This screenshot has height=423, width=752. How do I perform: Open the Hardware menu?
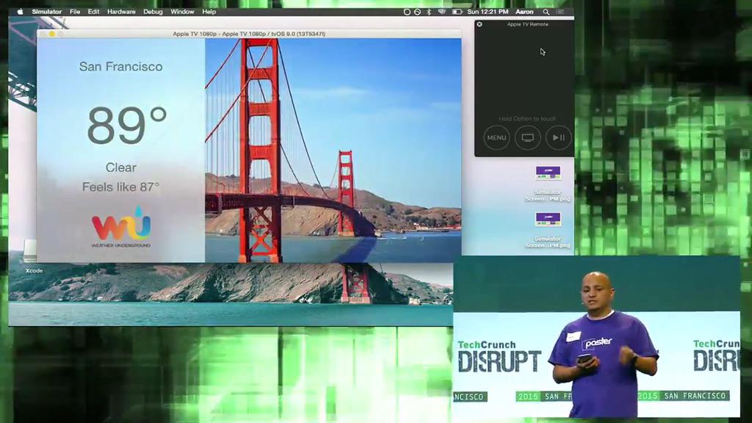coord(121,12)
